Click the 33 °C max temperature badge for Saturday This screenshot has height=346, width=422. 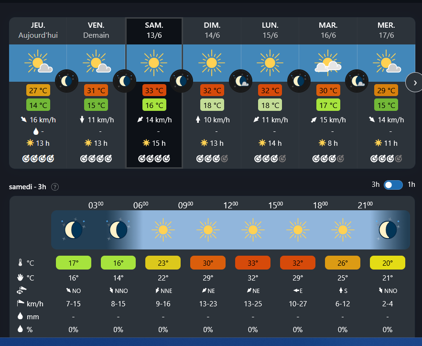[154, 90]
